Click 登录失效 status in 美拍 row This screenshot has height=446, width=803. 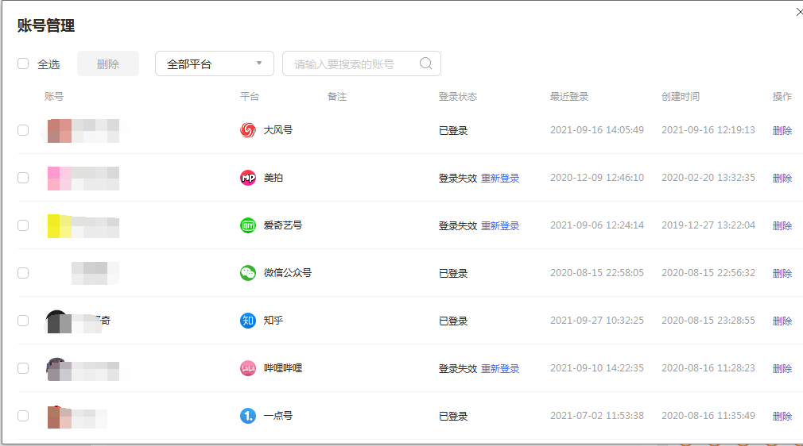(458, 178)
